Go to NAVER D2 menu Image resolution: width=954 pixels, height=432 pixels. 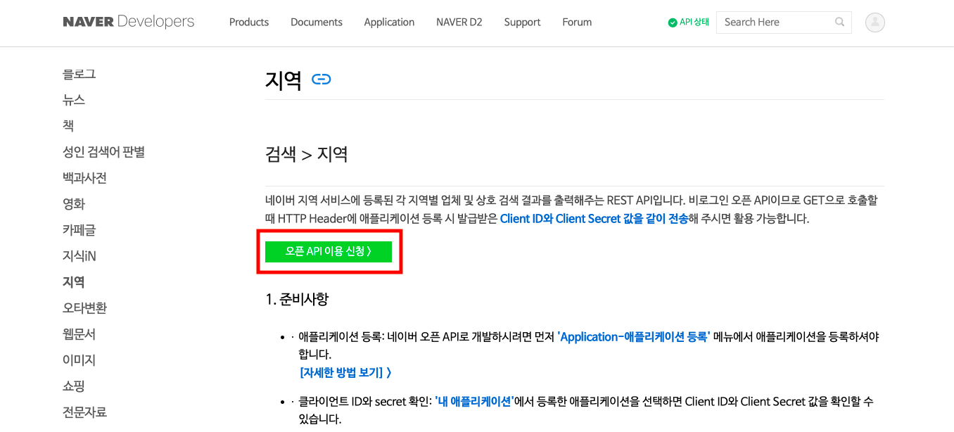click(459, 22)
